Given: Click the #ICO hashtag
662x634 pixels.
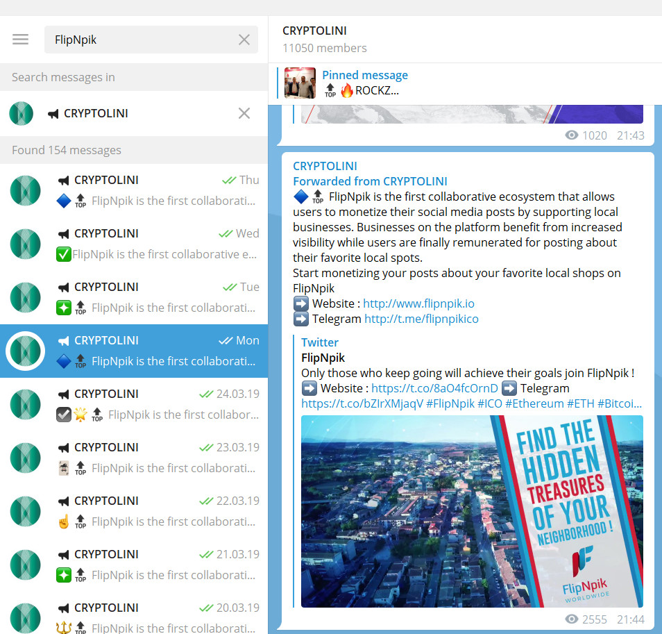Looking at the screenshot, I should pos(490,403).
